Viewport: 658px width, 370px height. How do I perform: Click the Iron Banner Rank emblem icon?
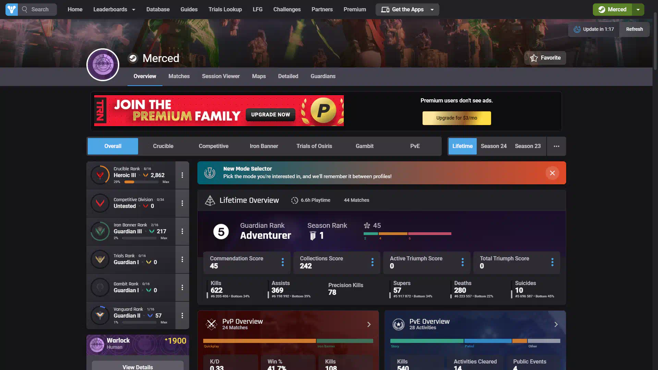(x=100, y=231)
